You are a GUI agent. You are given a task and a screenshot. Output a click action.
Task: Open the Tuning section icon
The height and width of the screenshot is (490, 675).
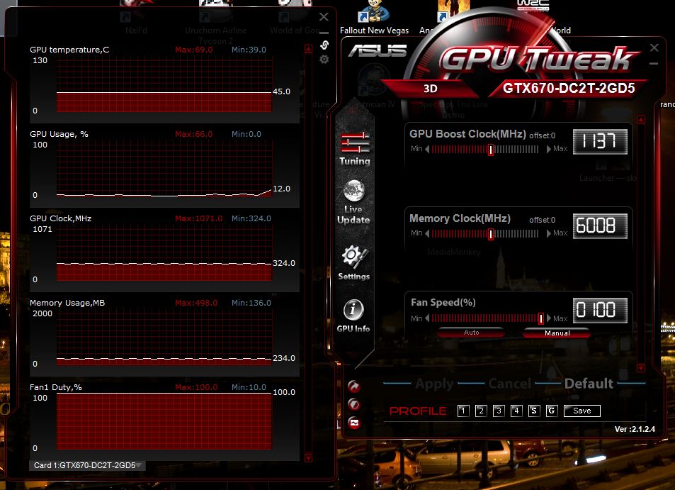pos(355,149)
